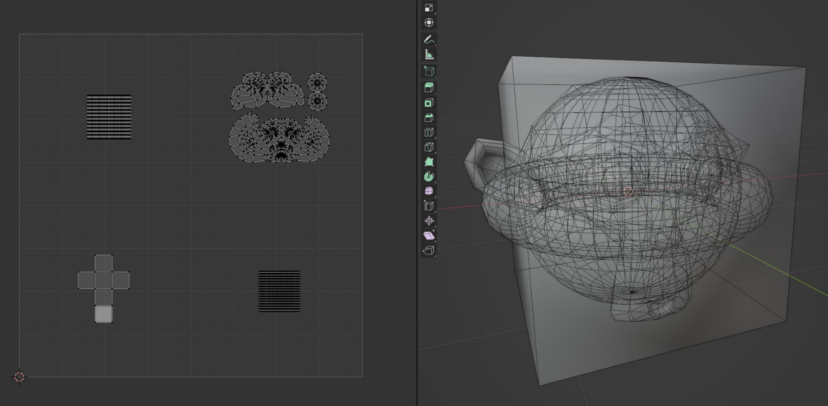Image resolution: width=828 pixels, height=406 pixels.
Task: Activate the Rip Region tool
Action: click(x=429, y=250)
